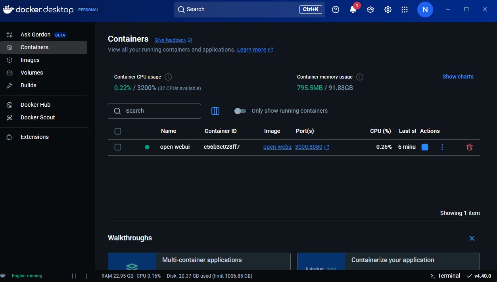Pause the Docker engine
Screen dimensions: 497x282
click(x=74, y=276)
